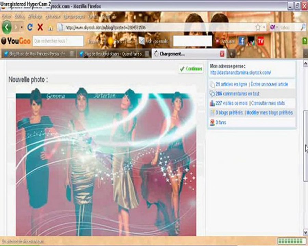Click the green page loading progress bar
Viewport: 308px width, 246px height.
292,241
